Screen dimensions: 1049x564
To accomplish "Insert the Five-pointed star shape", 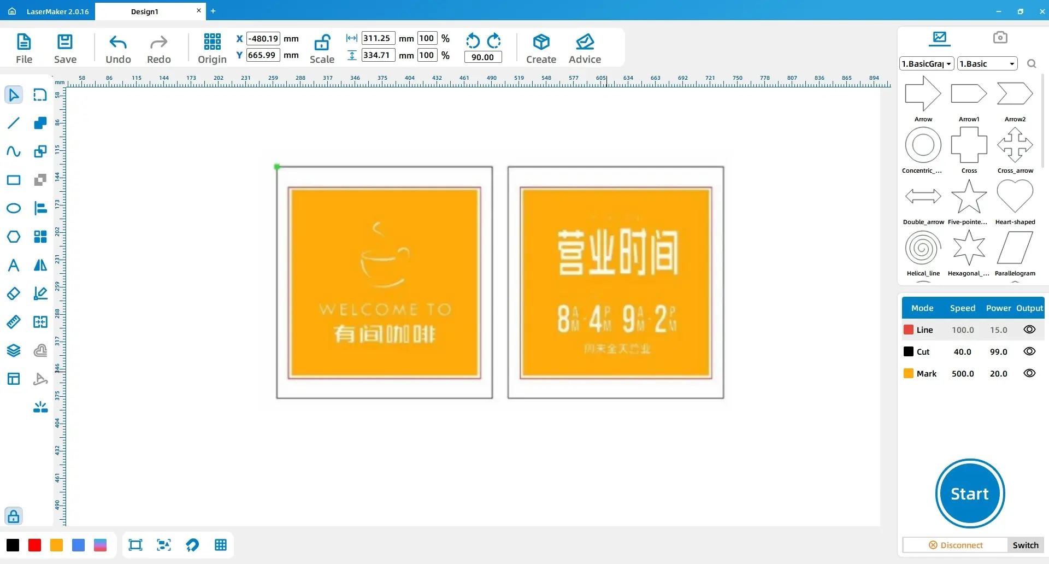I will pos(969,202).
